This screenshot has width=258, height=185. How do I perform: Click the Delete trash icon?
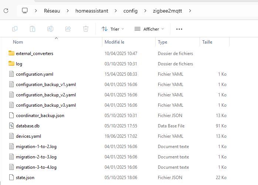86,29
